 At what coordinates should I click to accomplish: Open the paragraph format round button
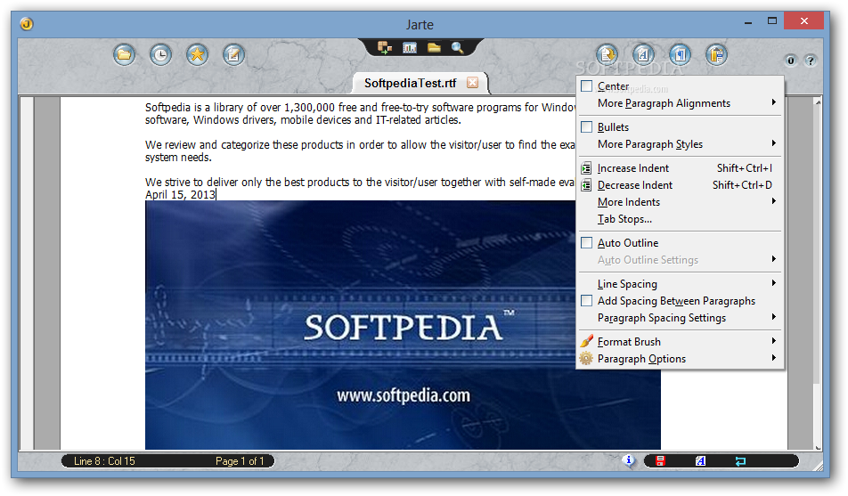tap(681, 54)
